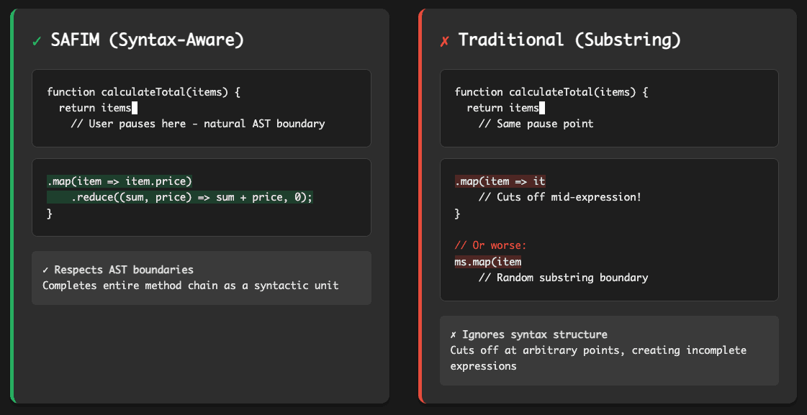Click the text cursor in the Traditional code block

(x=542, y=108)
